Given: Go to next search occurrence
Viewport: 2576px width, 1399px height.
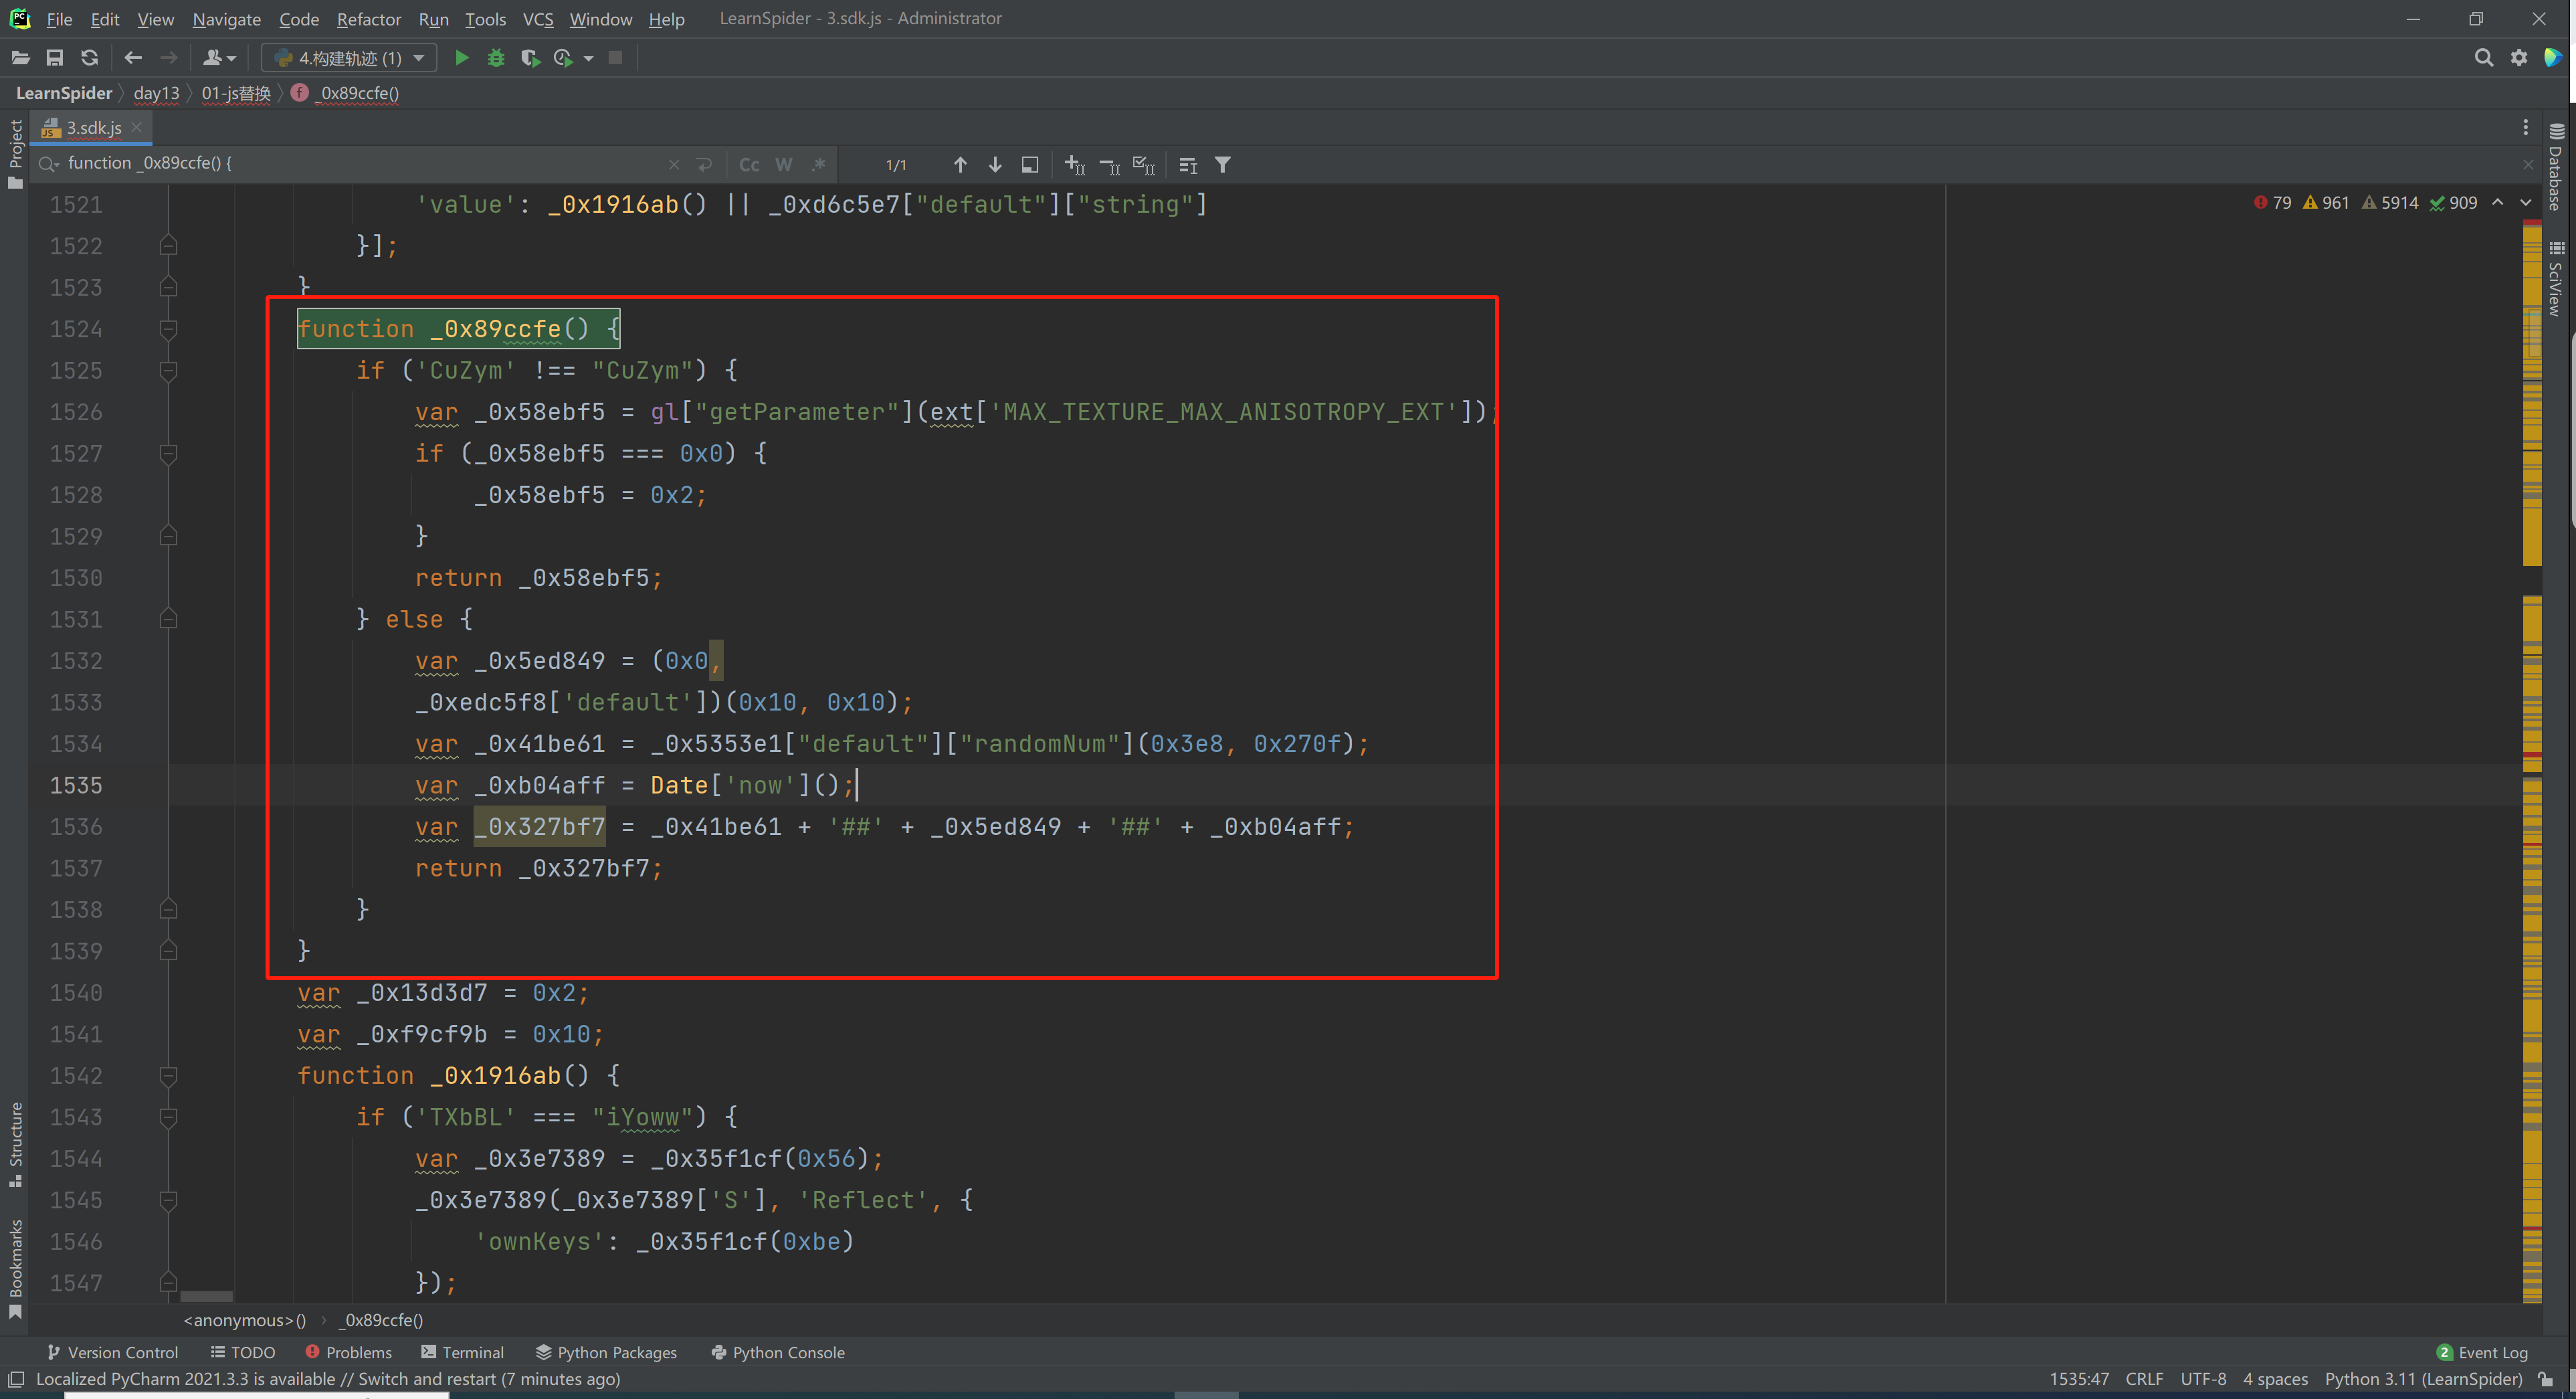Looking at the screenshot, I should (995, 164).
